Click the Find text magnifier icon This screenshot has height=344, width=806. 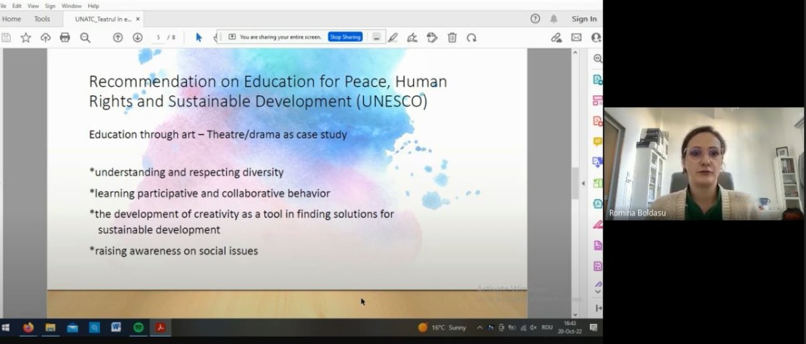coord(85,38)
